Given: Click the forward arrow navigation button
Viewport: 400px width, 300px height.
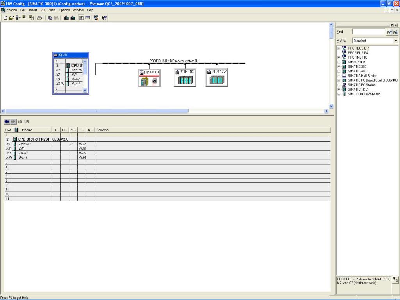Looking at the screenshot, I should pyautogui.click(x=13, y=122).
